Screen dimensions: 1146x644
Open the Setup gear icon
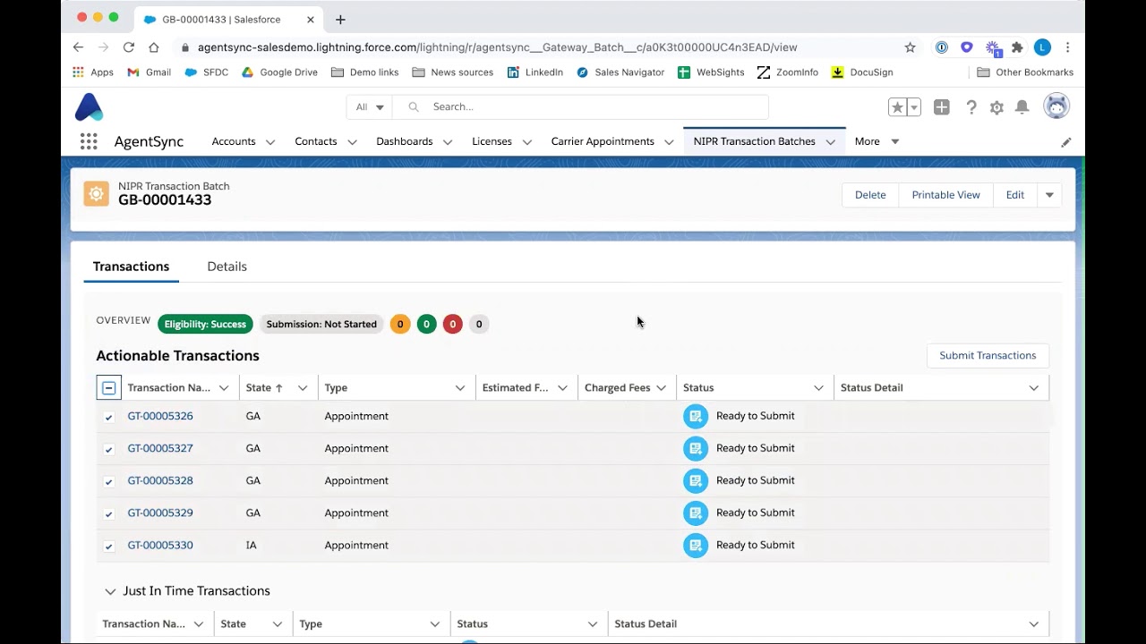pos(996,107)
